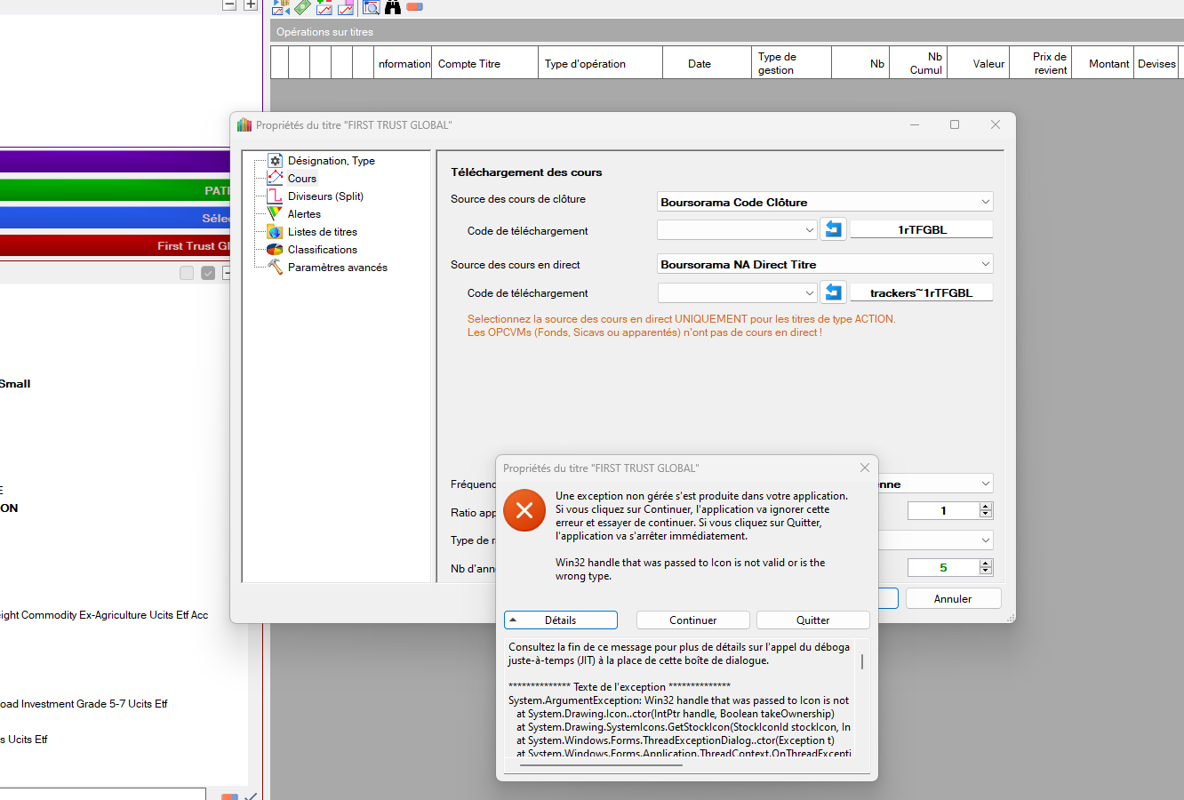Untick the checked grey checkbox under the bars

(x=208, y=273)
